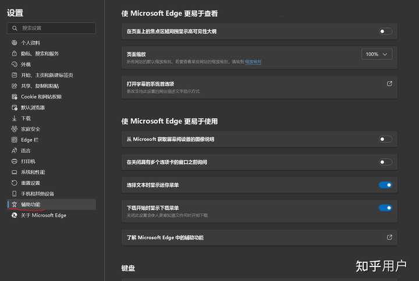Viewport: 419px width, 281px height.
Task: Click external-link icon for 了解 Microsoft Edge 中的辅助功能
Action: coord(389,237)
